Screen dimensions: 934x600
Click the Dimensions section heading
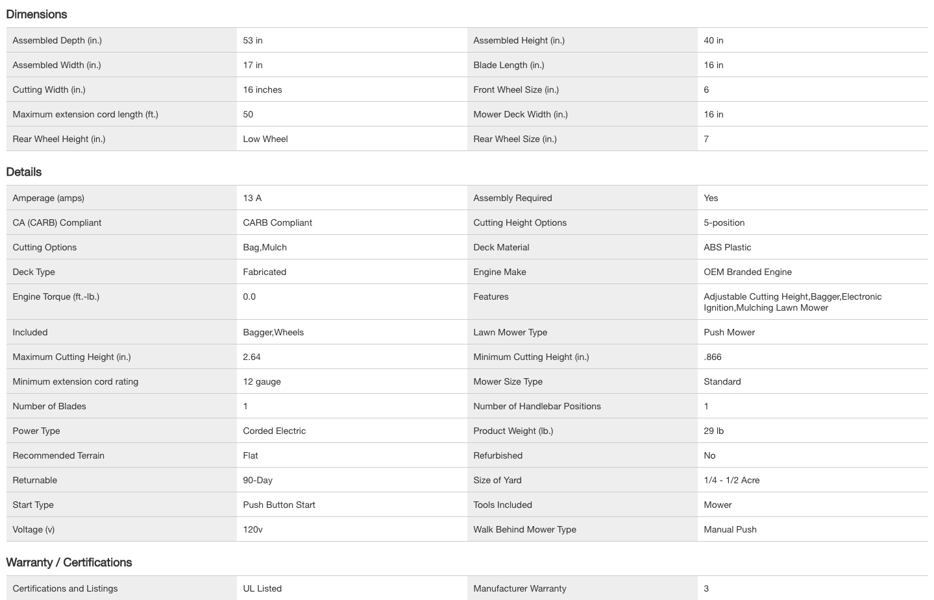tap(36, 14)
